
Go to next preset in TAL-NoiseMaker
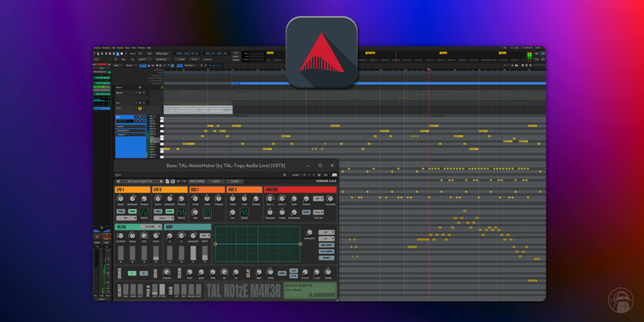[x=161, y=181]
